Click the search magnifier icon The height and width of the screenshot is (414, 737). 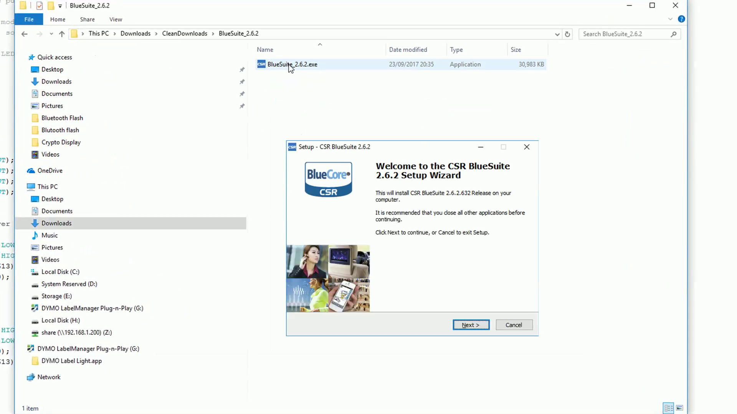(x=673, y=34)
